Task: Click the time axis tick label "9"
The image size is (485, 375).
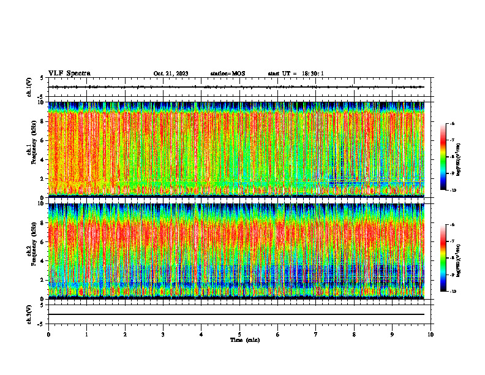Action: pos(392,335)
